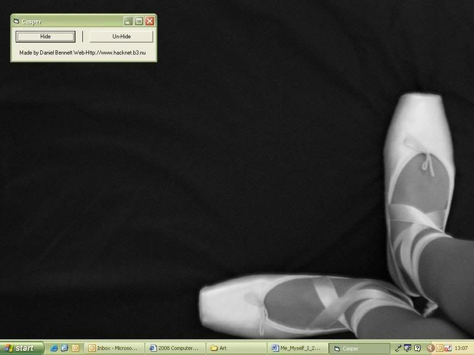Maximize the Casper window
474x355 pixels.
[x=139, y=21]
